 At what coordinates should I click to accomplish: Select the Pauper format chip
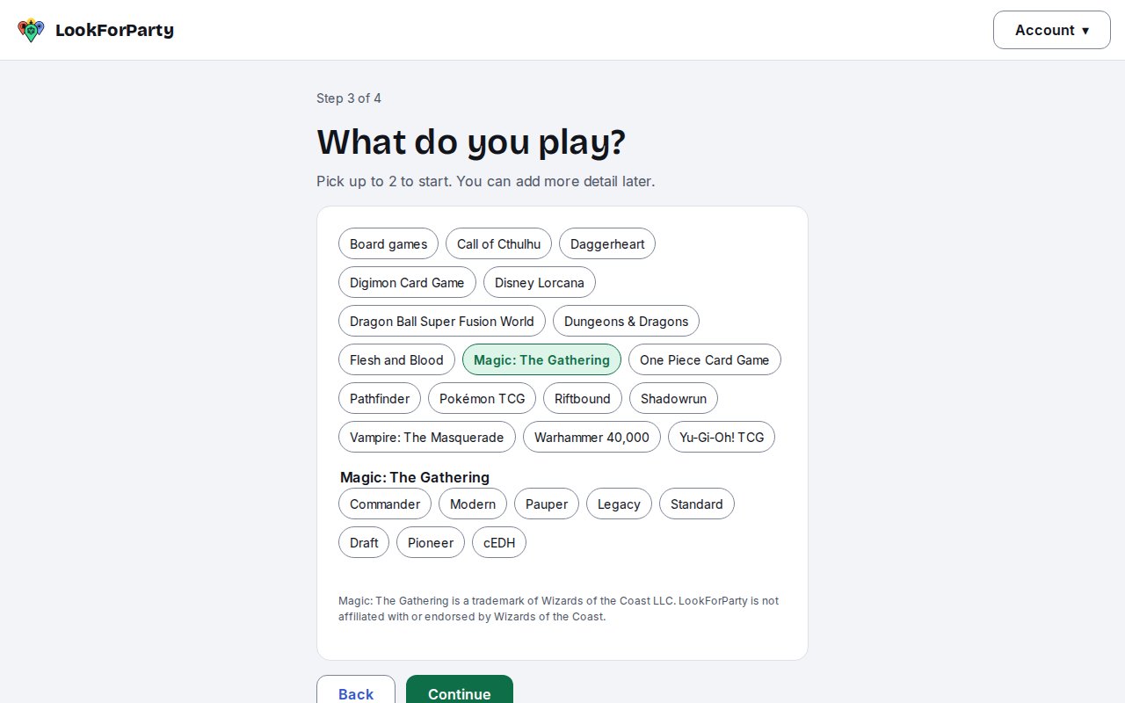point(547,504)
